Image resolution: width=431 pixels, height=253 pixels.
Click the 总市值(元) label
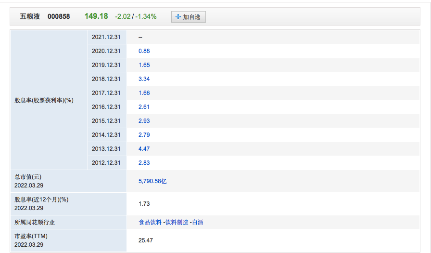coord(28,177)
